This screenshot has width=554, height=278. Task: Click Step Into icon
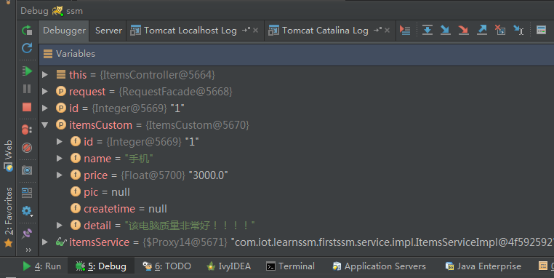tap(445, 30)
